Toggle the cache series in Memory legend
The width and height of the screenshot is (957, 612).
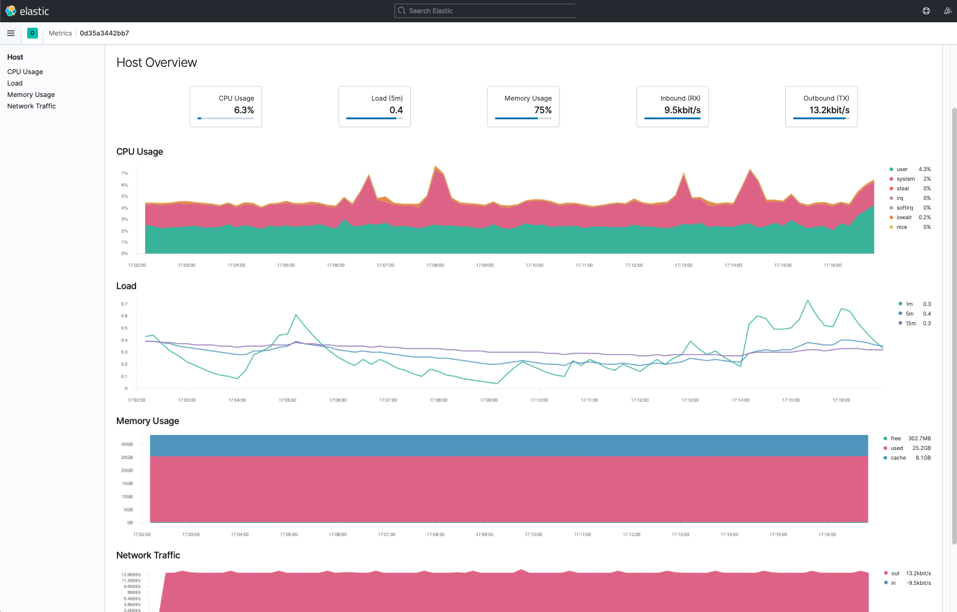(x=898, y=458)
